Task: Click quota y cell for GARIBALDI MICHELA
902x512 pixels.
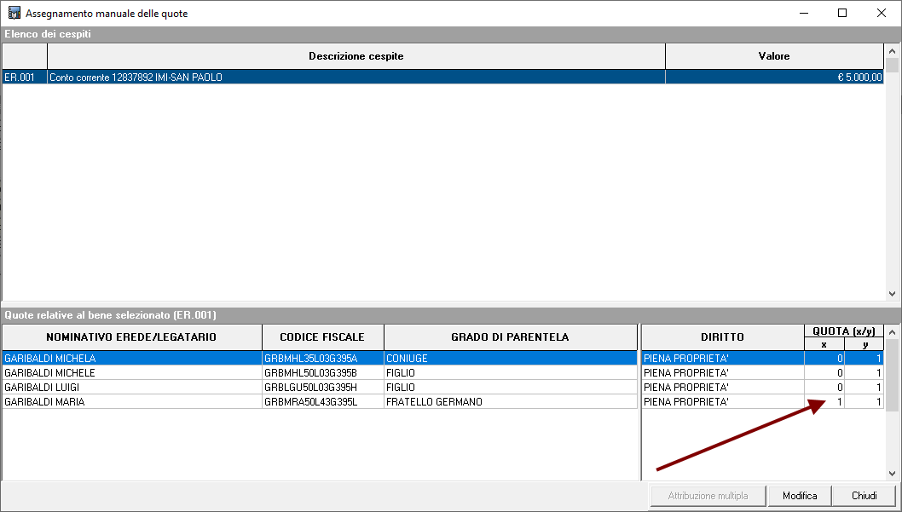Action: 864,359
